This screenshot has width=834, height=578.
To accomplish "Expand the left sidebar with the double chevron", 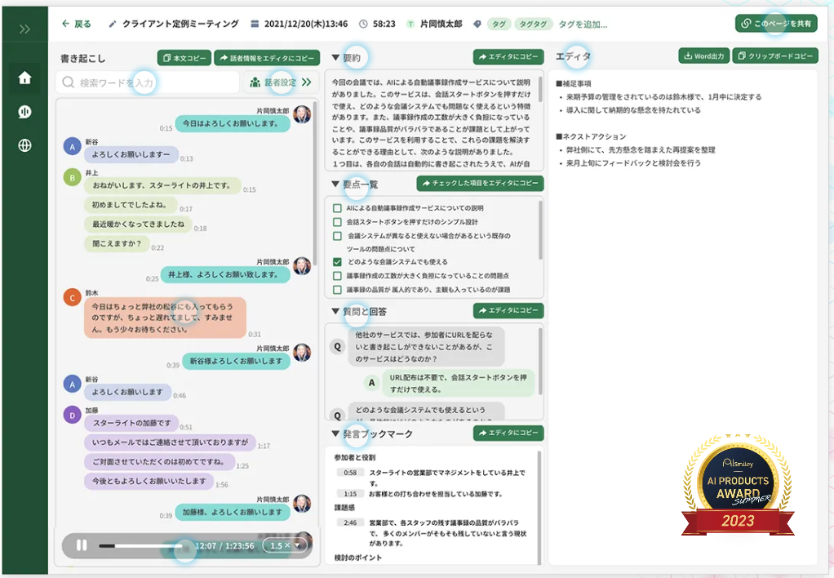I will 24,29.
